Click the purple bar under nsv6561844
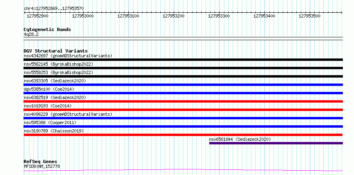Viewport: 354px width, 175px height. (276, 143)
